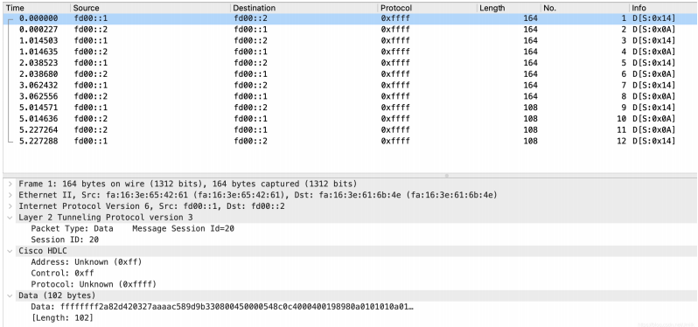The width and height of the screenshot is (698, 327).
Task: Sort by Source column header
Action: pos(150,8)
